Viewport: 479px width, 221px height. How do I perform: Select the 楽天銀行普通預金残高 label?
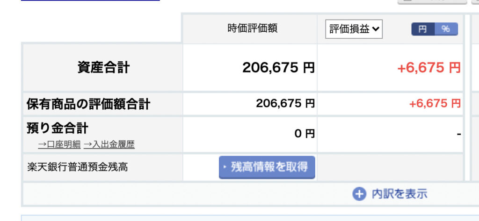click(x=77, y=167)
